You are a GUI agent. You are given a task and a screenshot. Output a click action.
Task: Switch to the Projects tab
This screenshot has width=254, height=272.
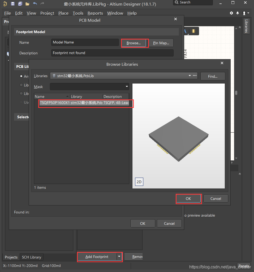pos(11,257)
